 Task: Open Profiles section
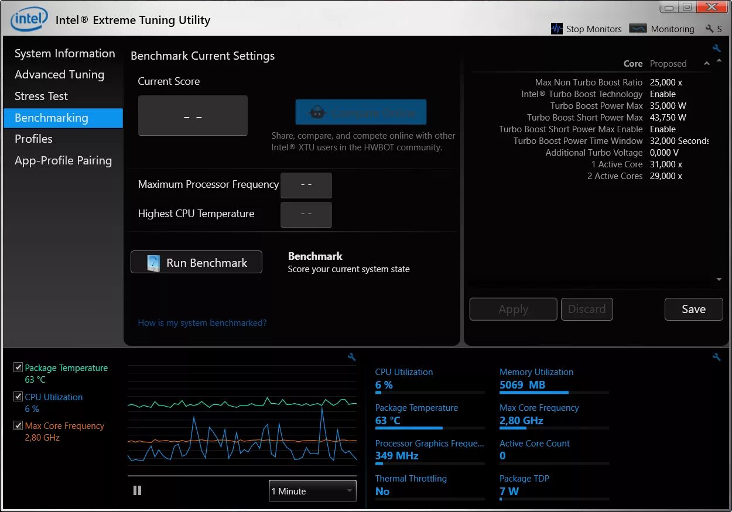click(x=33, y=139)
